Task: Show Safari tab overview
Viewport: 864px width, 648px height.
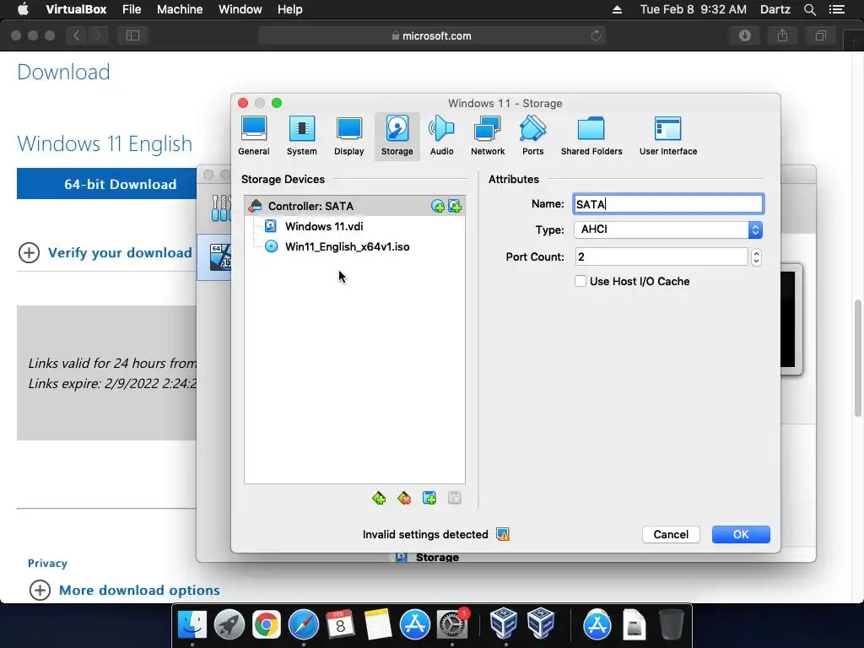Action: tap(820, 35)
